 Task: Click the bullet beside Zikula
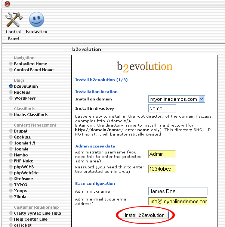[11, 197]
